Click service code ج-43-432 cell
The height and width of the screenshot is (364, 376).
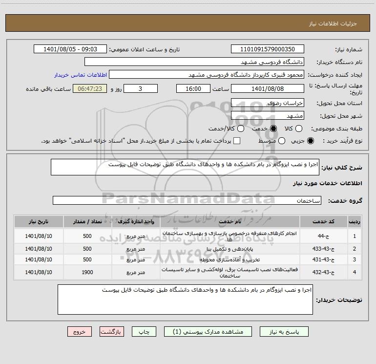[x=323, y=272]
